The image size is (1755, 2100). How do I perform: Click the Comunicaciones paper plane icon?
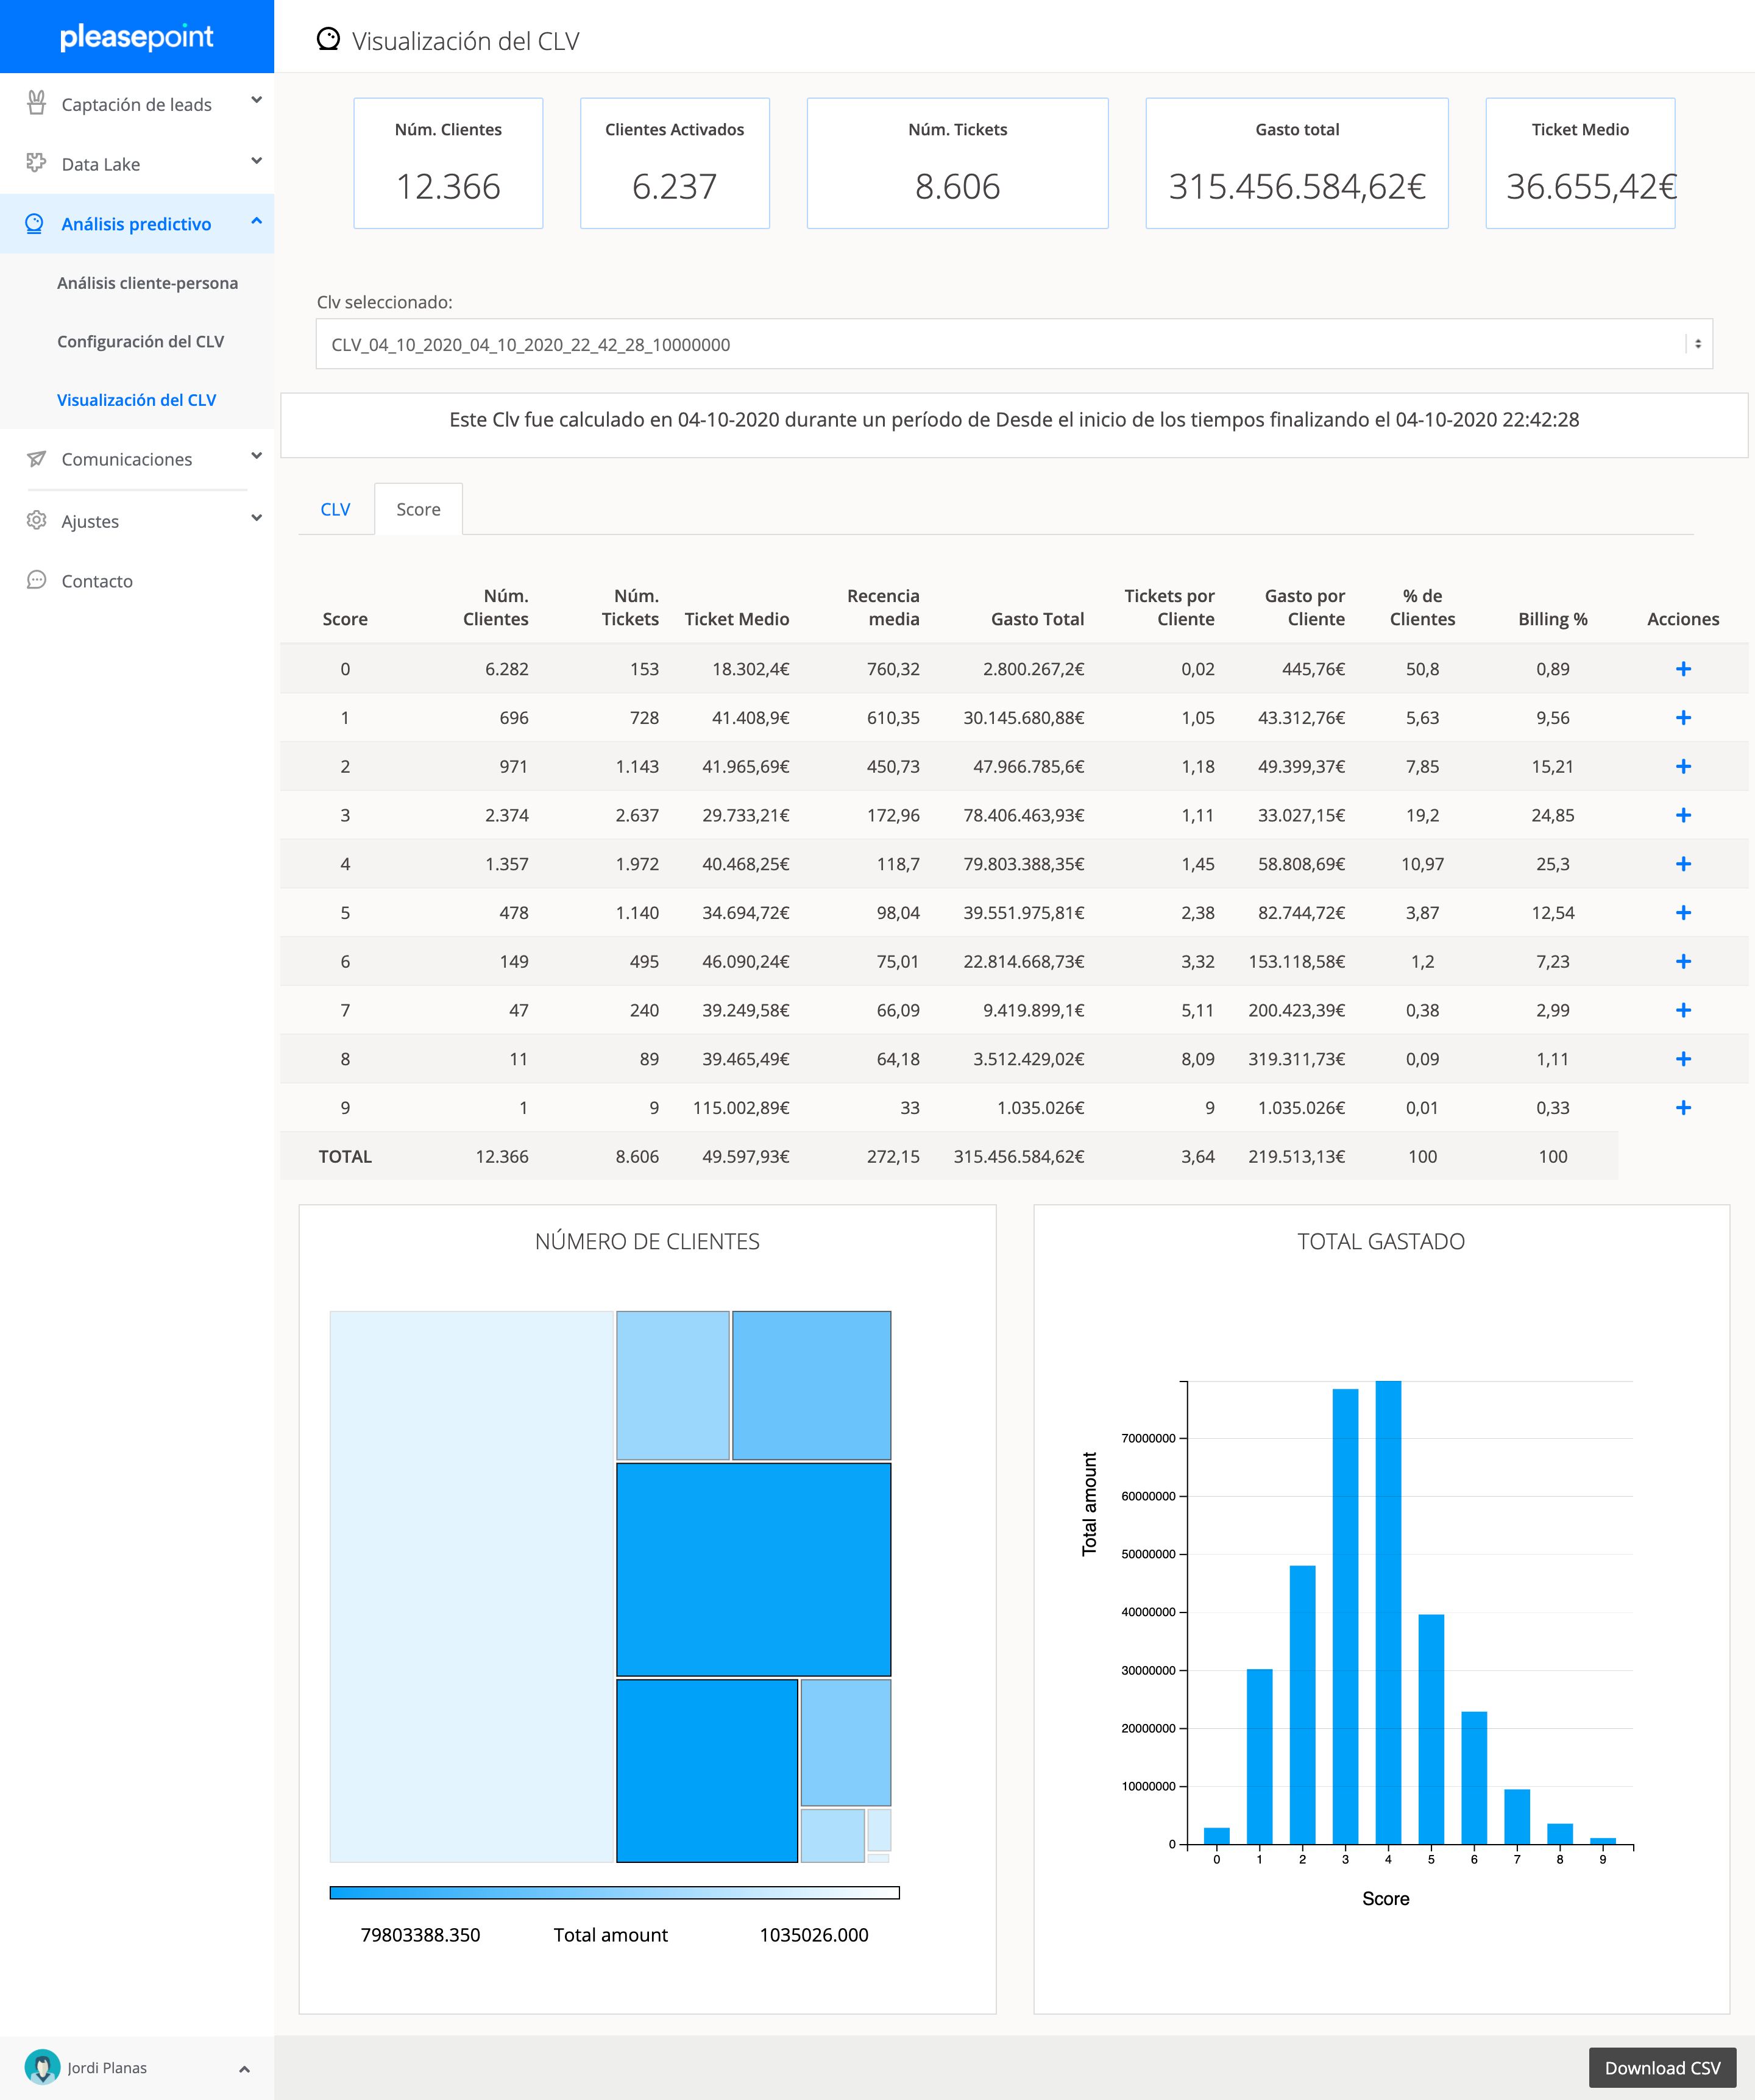(36, 458)
